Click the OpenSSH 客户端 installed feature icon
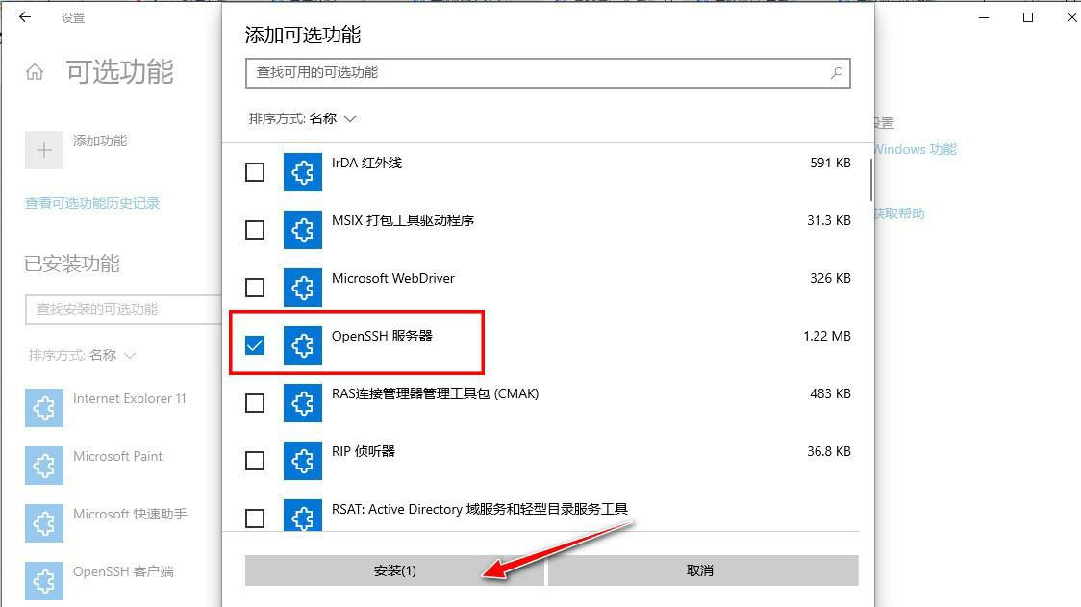The width and height of the screenshot is (1081, 607). click(44, 581)
